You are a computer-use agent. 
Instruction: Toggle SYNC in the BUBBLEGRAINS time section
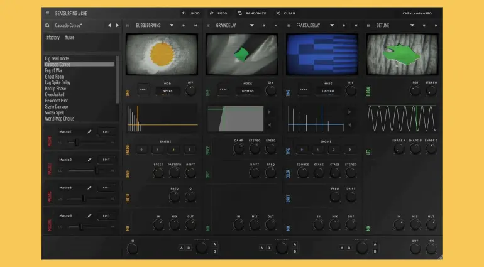coord(143,90)
